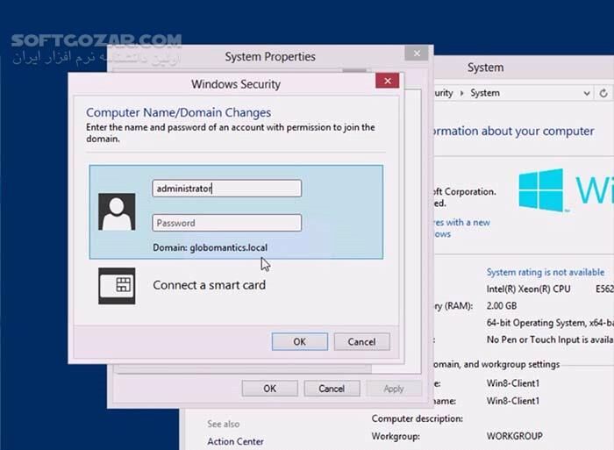The image size is (614, 450).
Task: Click breadcrumb arrow before System
Action: pos(462,93)
